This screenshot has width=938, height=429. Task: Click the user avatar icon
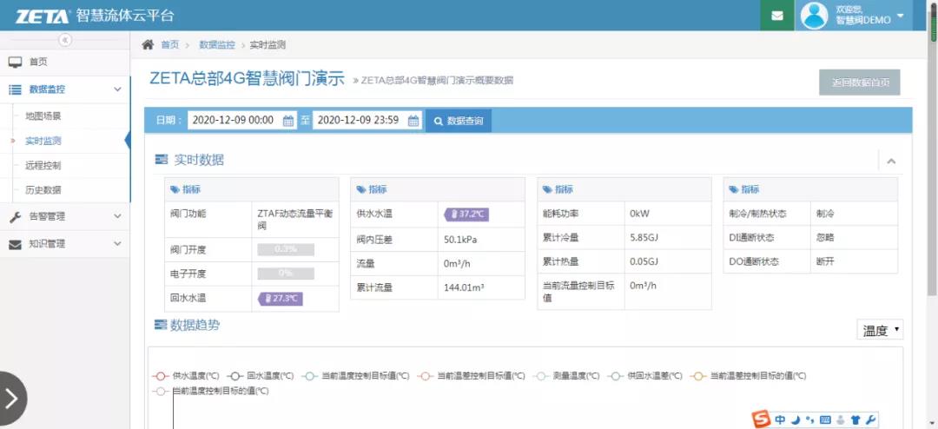tap(815, 16)
